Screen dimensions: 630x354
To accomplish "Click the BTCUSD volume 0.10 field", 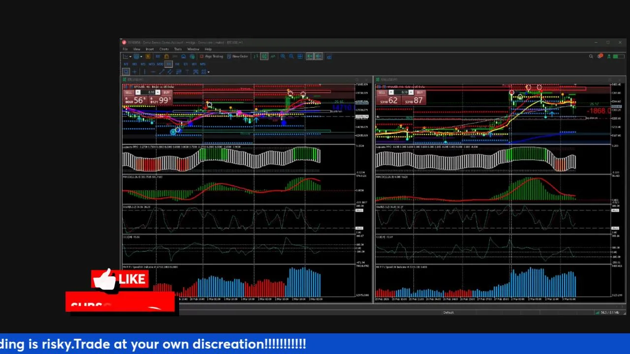I will [148, 92].
